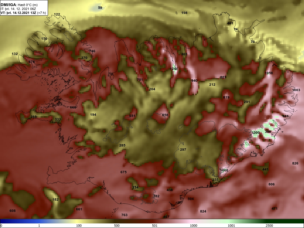Click the dark green end of the color scale

pos(285,221)
